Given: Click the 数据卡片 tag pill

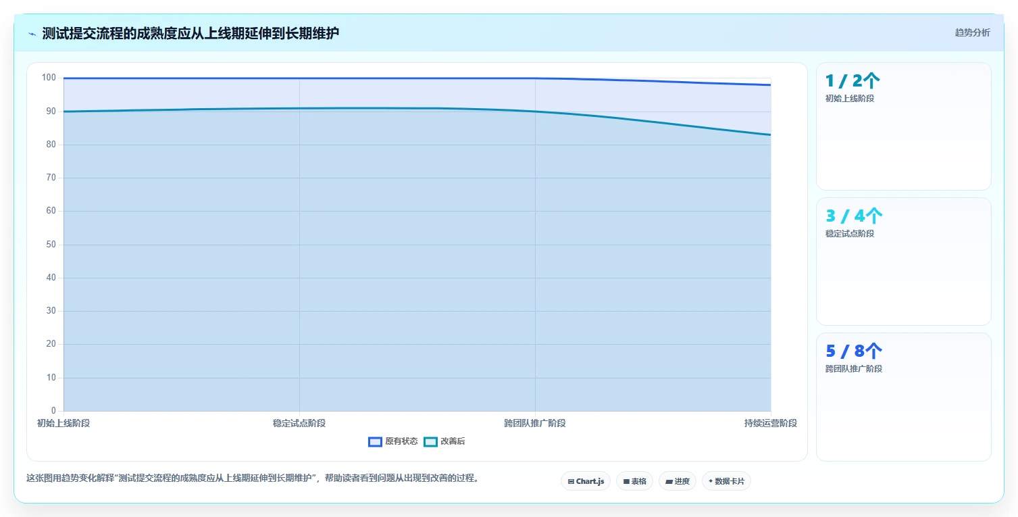Looking at the screenshot, I should click(726, 481).
